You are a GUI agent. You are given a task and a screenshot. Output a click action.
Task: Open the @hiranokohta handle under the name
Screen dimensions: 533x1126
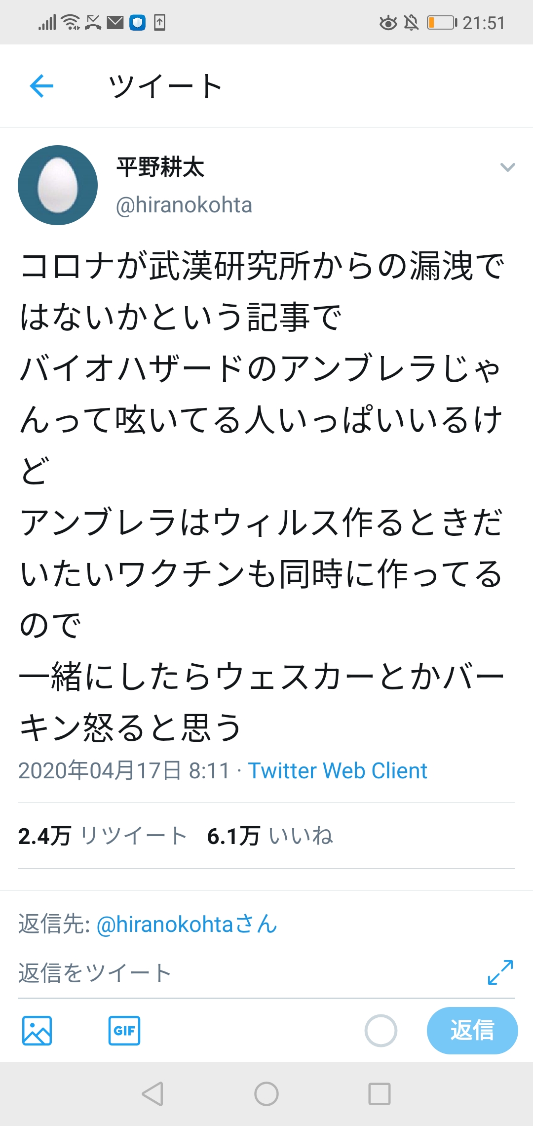(184, 205)
